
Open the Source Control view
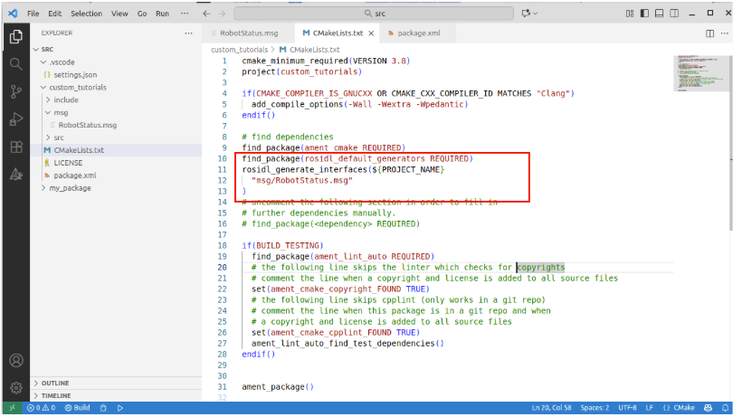[x=15, y=91]
